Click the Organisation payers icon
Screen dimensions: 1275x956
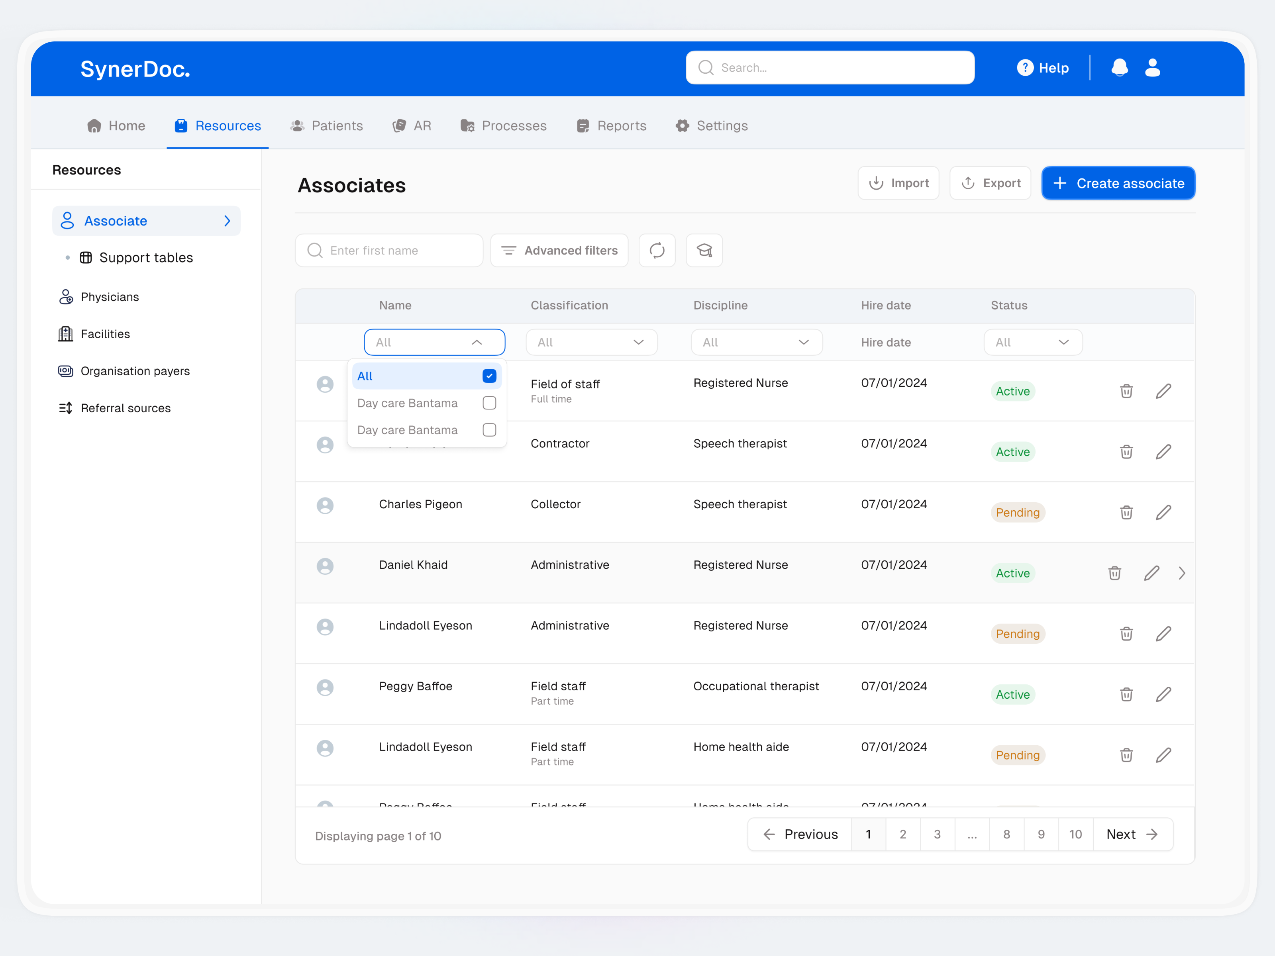(66, 370)
